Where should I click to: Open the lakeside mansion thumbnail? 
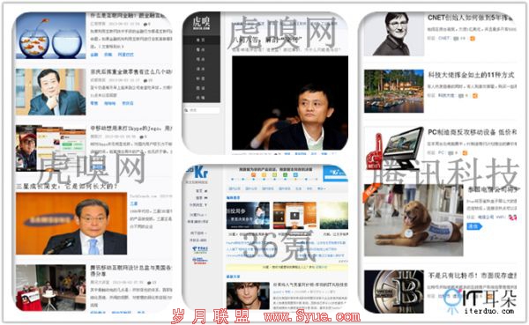[x=394, y=91]
